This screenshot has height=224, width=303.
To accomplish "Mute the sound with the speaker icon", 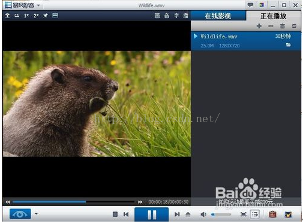I will 203,214.
